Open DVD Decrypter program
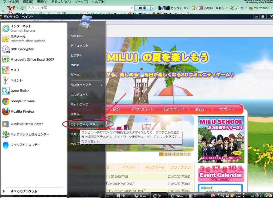 [22, 49]
